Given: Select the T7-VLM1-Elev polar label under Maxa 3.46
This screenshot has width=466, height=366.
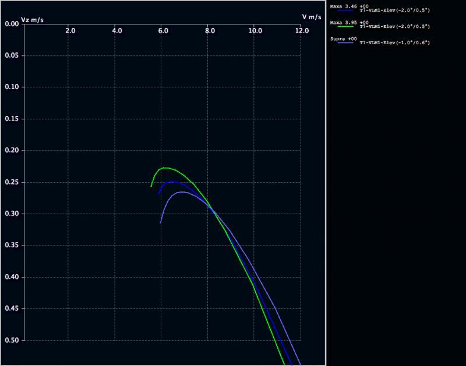Looking at the screenshot, I should 394,10.
